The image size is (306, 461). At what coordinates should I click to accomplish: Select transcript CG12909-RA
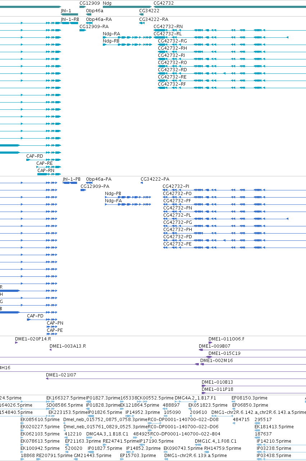coord(94,26)
